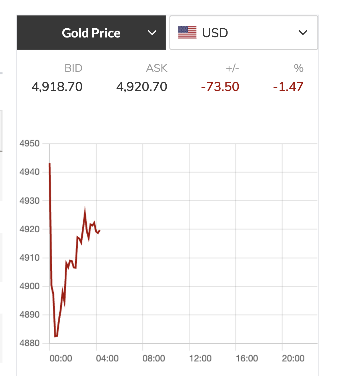Click the -73.50 change value
The width and height of the screenshot is (343, 376).
pos(220,87)
